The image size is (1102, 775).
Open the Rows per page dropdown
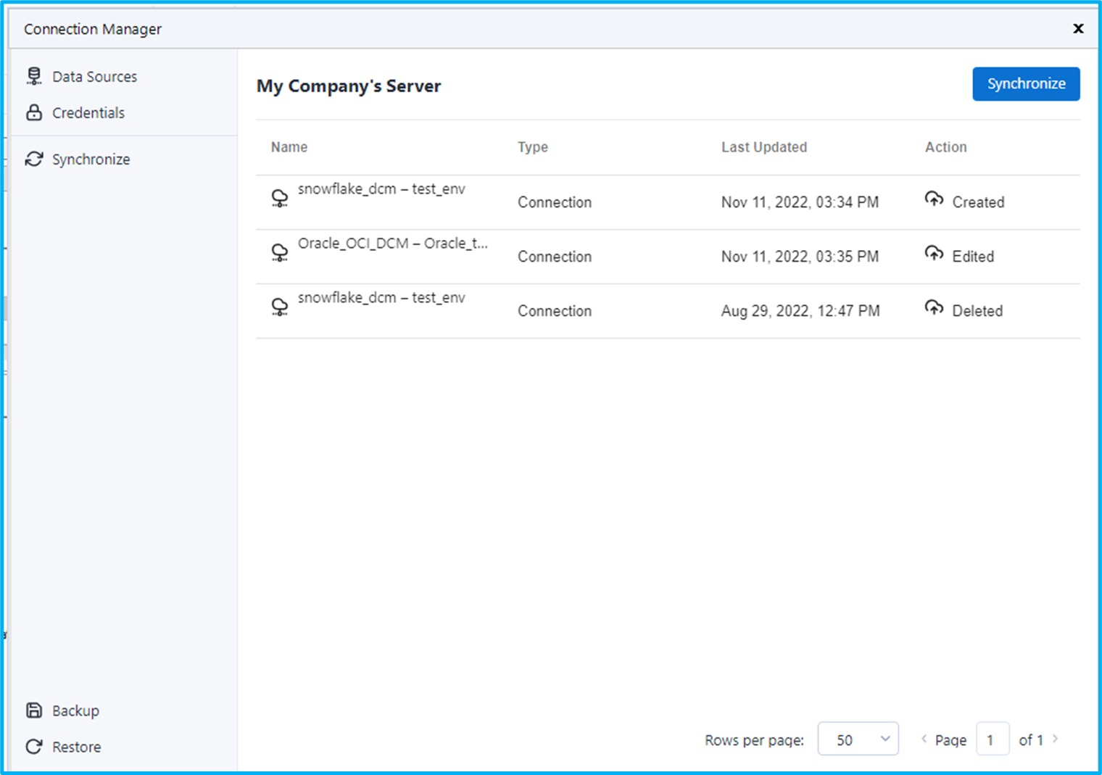tap(858, 739)
